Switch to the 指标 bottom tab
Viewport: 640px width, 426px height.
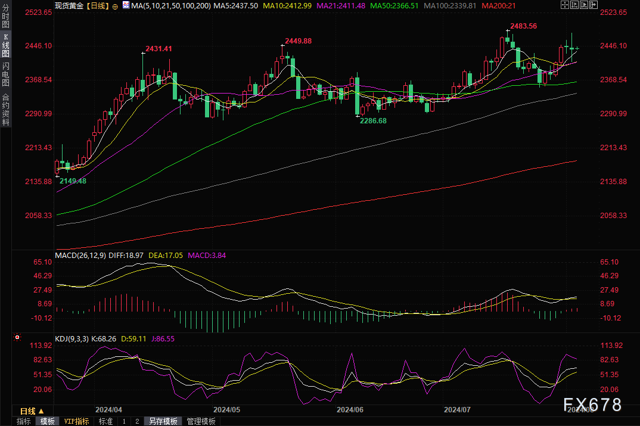pos(24,421)
